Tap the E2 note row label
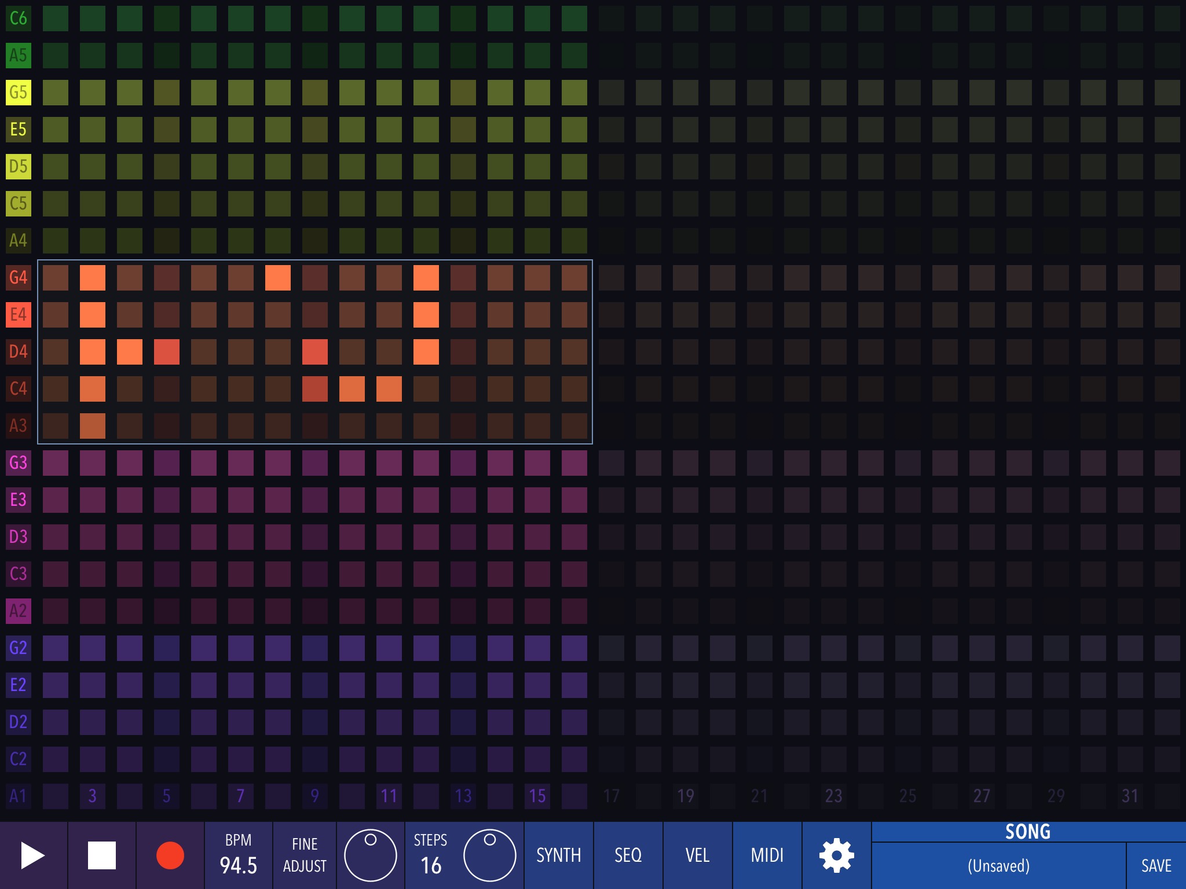This screenshot has width=1186, height=889. click(x=19, y=685)
